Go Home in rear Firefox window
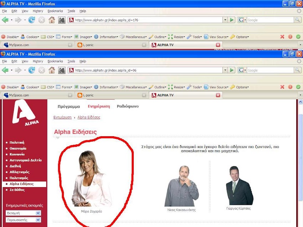Screen dimensions: 303x227 pos(52,20)
